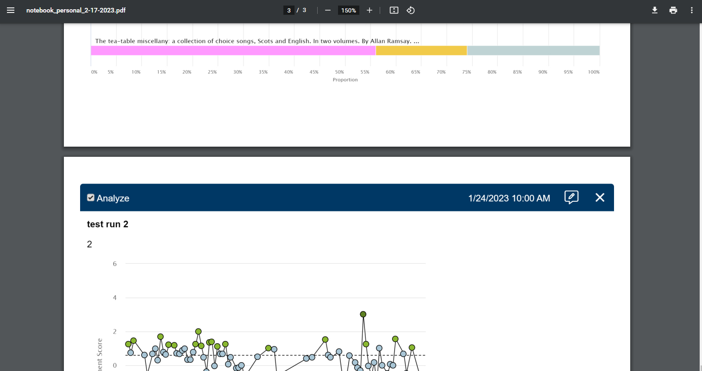Image resolution: width=702 pixels, height=371 pixels.
Task: Click the y-axis value 4
Action: point(115,297)
